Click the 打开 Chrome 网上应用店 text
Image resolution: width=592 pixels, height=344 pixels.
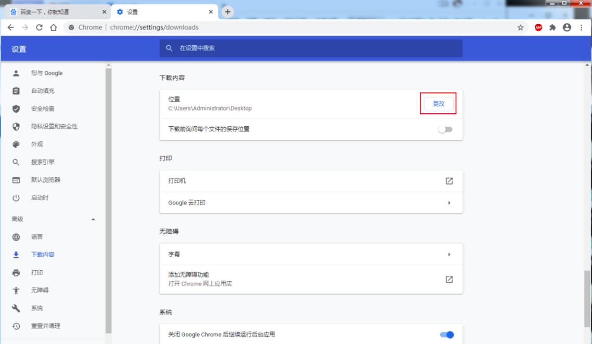[200, 284]
